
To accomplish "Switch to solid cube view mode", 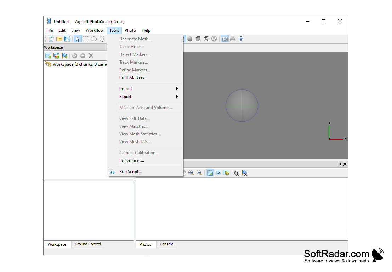I will tap(198, 39).
